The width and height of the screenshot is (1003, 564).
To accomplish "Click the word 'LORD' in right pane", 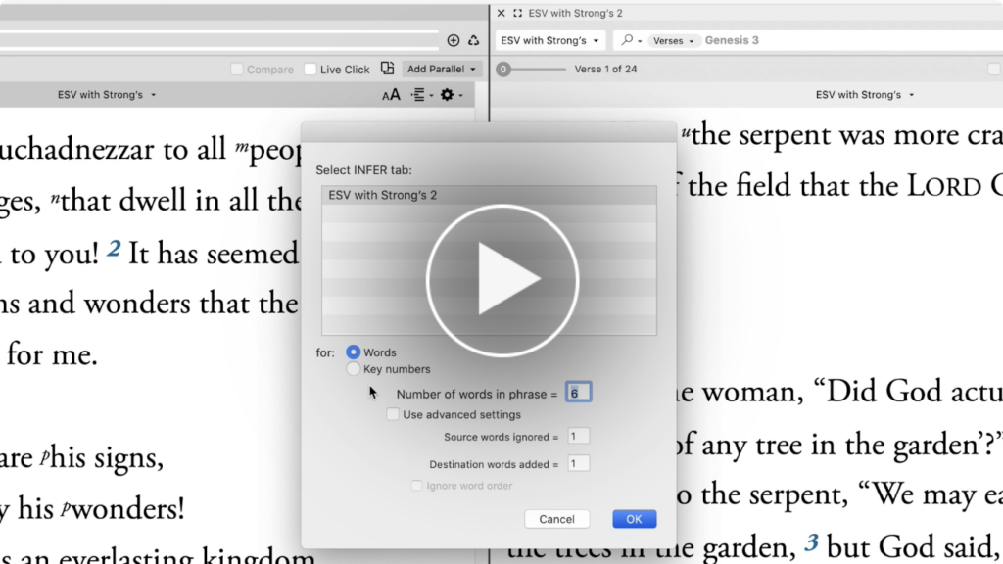I will pos(944,186).
